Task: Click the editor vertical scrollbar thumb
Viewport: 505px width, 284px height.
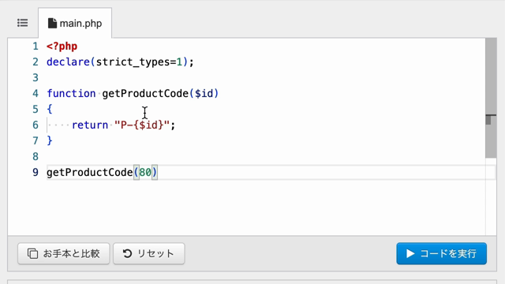Action: [491, 98]
